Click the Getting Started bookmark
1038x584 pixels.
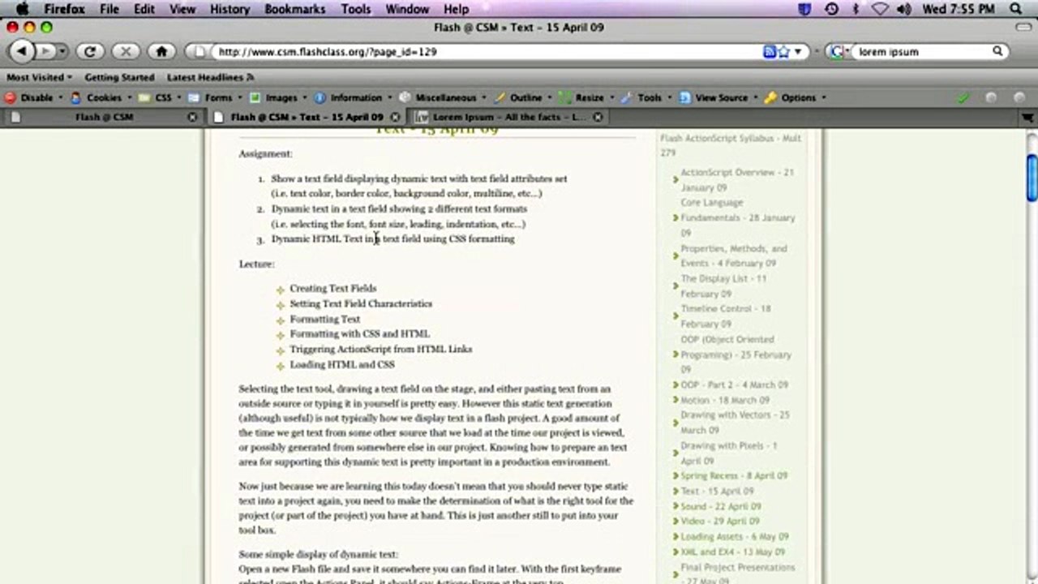pyautogui.click(x=119, y=77)
